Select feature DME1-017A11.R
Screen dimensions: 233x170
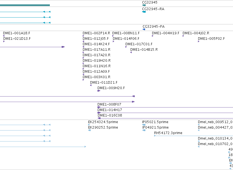pyautogui.click(x=96, y=50)
